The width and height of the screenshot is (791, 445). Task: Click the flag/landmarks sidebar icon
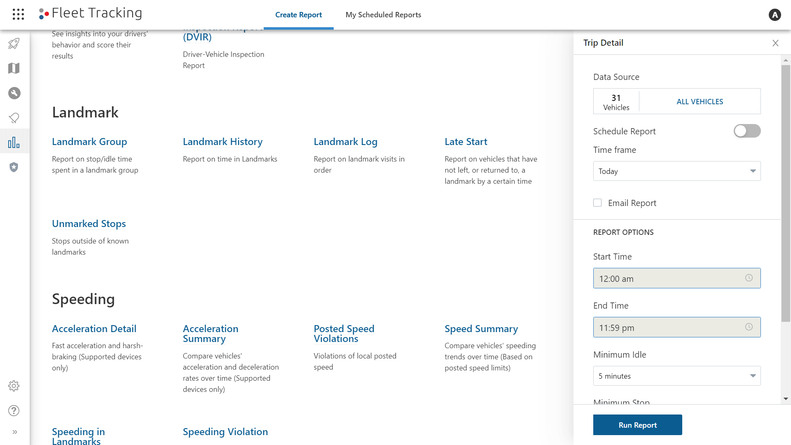pos(15,117)
